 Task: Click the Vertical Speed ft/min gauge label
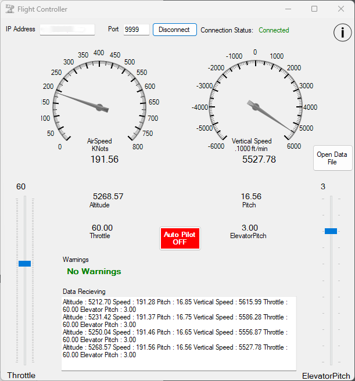pyautogui.click(x=252, y=145)
